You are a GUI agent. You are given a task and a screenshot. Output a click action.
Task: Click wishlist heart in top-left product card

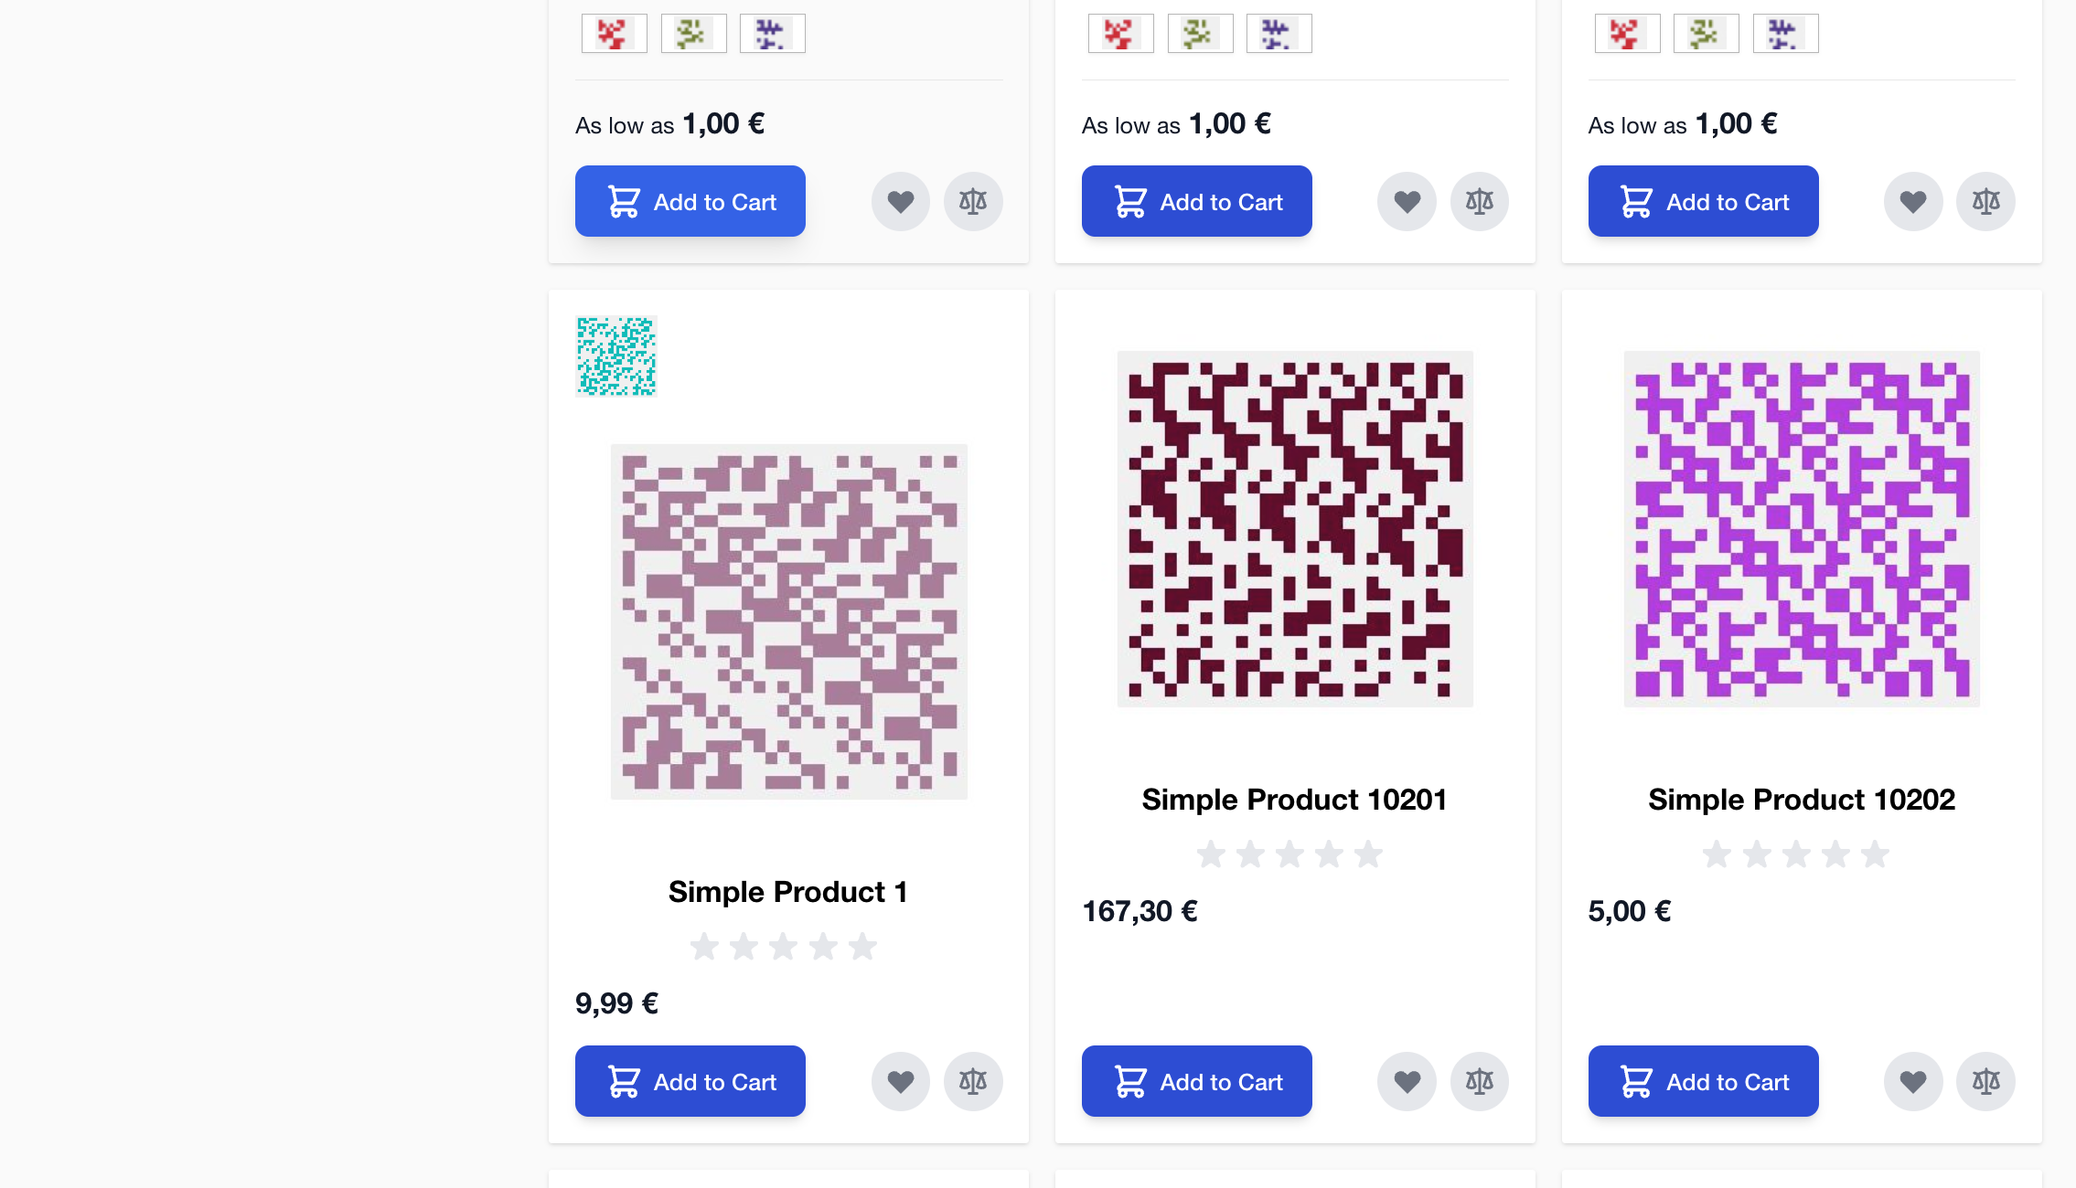900,201
